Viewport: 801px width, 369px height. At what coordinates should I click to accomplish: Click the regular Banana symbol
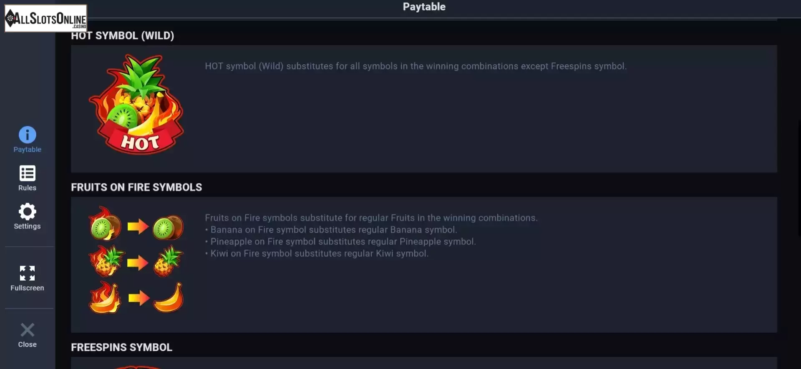coord(168,298)
